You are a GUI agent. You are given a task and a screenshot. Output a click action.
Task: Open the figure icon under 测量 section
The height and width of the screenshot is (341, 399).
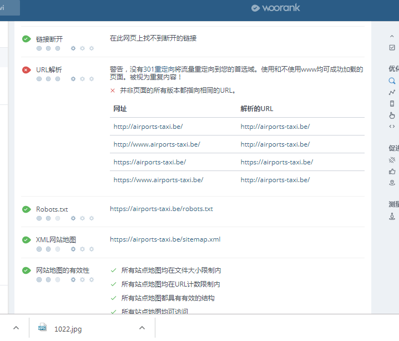pos(392,217)
